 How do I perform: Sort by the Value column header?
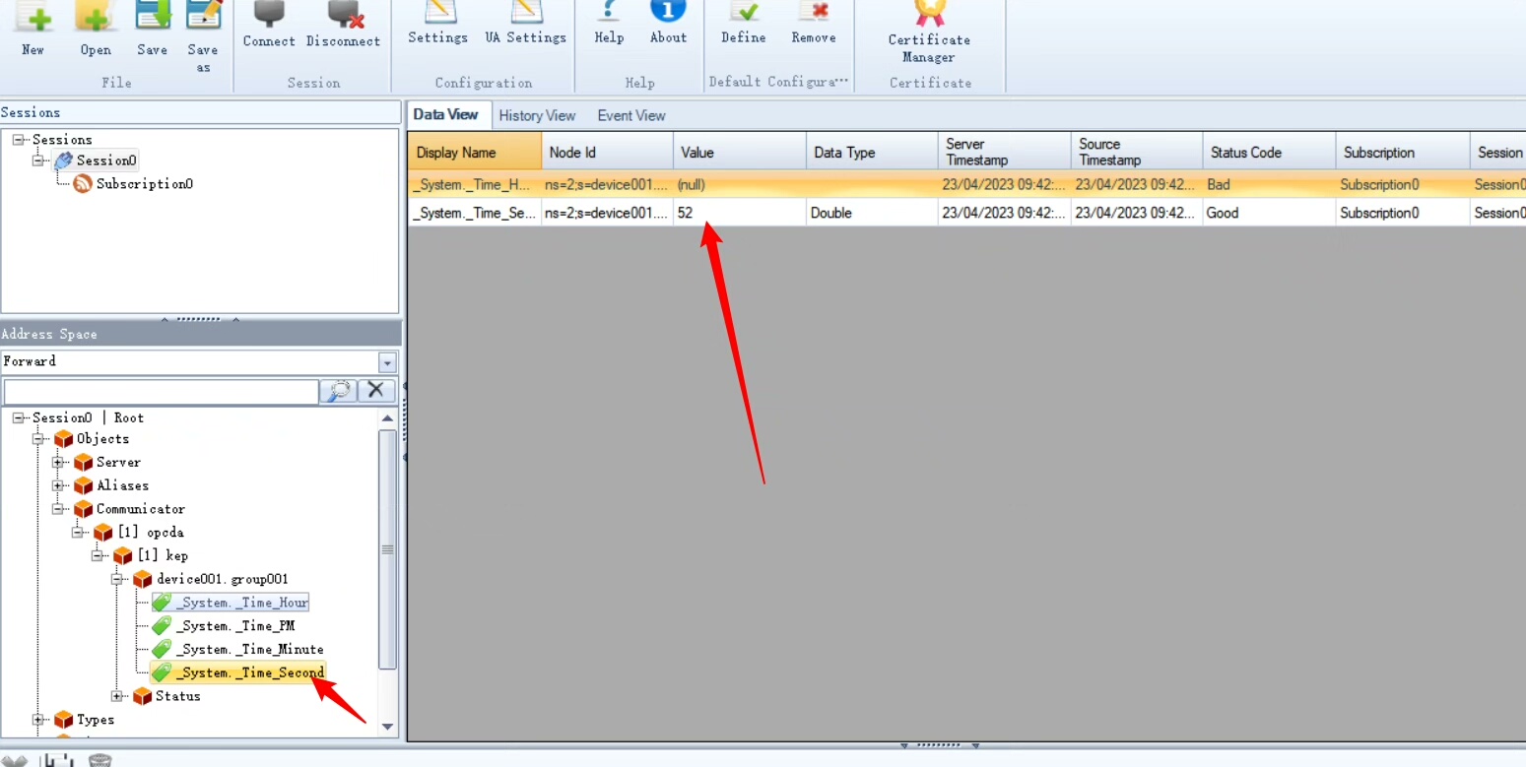pyautogui.click(x=740, y=152)
